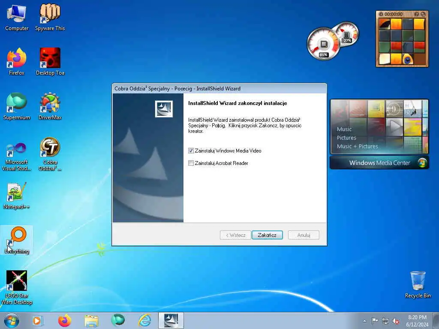The height and width of the screenshot is (329, 439).
Task: Click the Anuluj button
Action: tap(304, 235)
